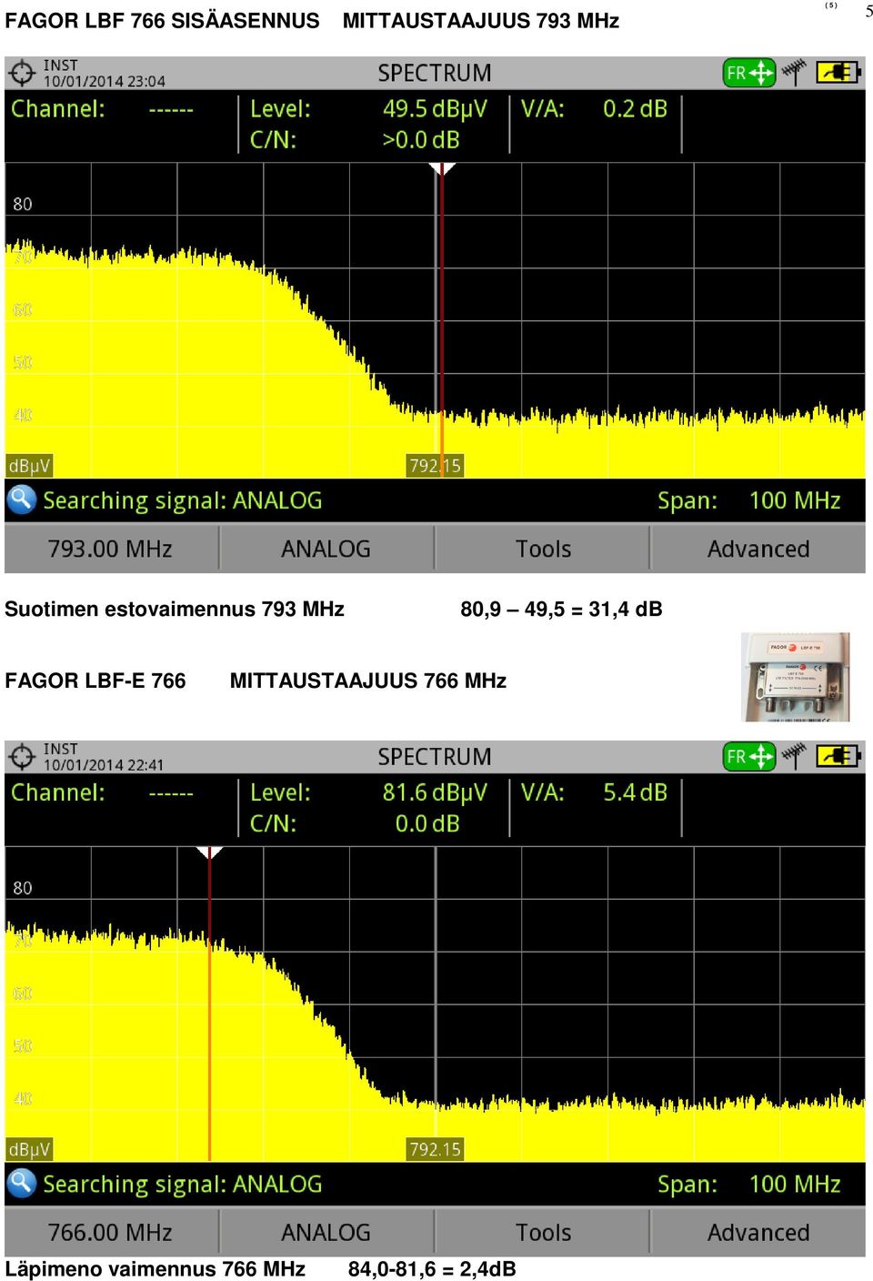Click the 80 scale label in top graph
The image size is (873, 1281).
click(23, 204)
